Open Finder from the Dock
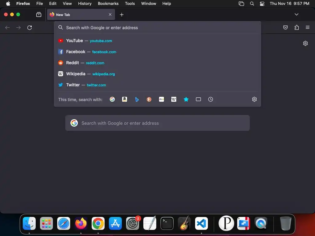 pyautogui.click(x=29, y=223)
